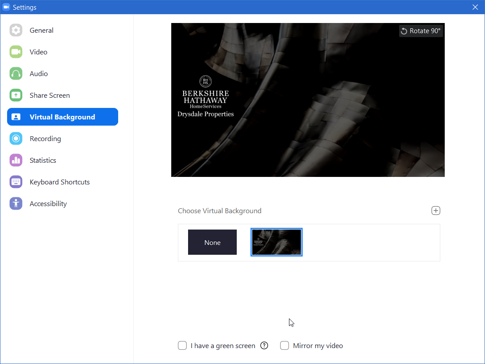Click the Virtual Background person icon
485x364 pixels.
pos(16,117)
